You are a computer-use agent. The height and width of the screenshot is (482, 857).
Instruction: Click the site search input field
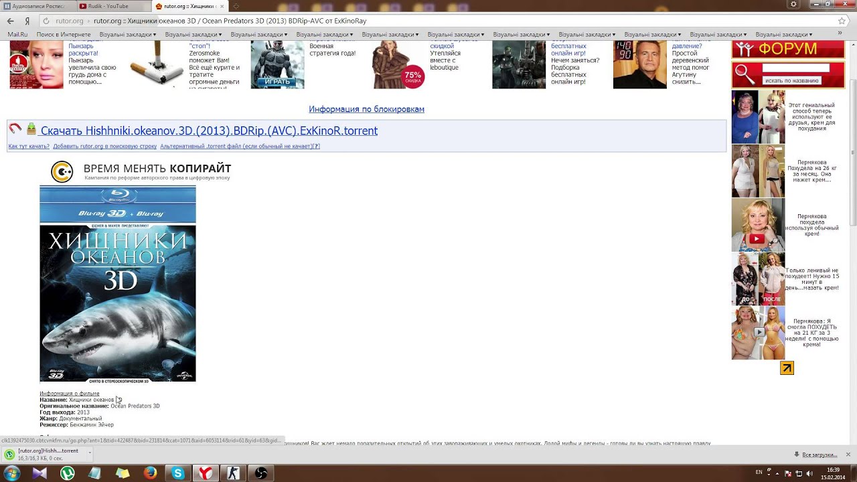tap(795, 68)
